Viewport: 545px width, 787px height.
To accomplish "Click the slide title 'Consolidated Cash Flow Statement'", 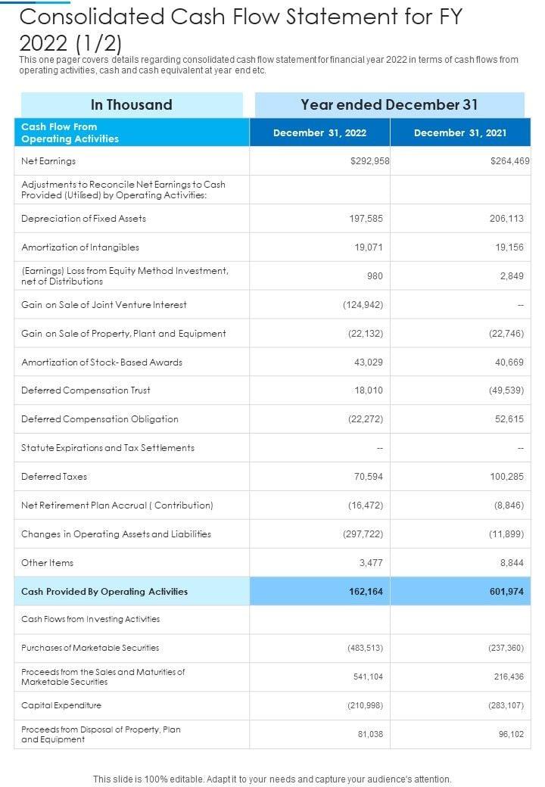I will [x=241, y=27].
